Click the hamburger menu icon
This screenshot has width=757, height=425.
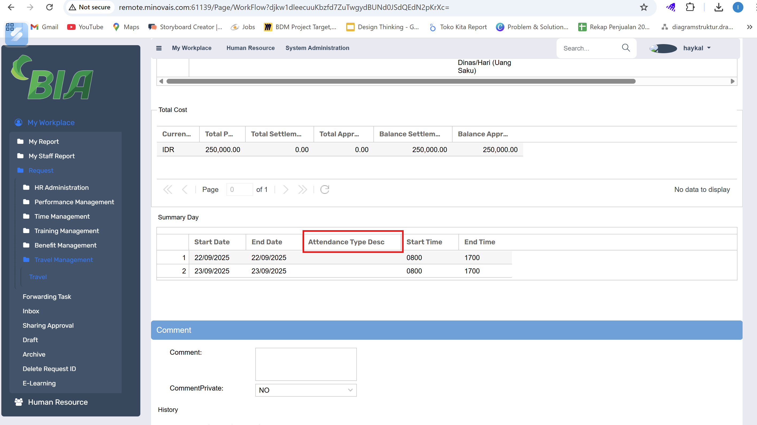(x=159, y=48)
